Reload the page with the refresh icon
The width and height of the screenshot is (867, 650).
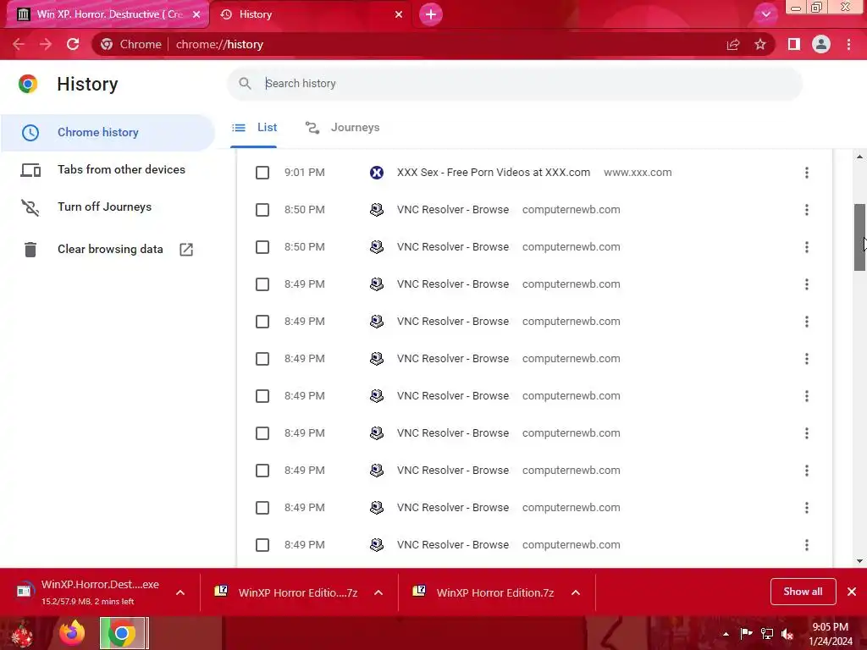(73, 44)
